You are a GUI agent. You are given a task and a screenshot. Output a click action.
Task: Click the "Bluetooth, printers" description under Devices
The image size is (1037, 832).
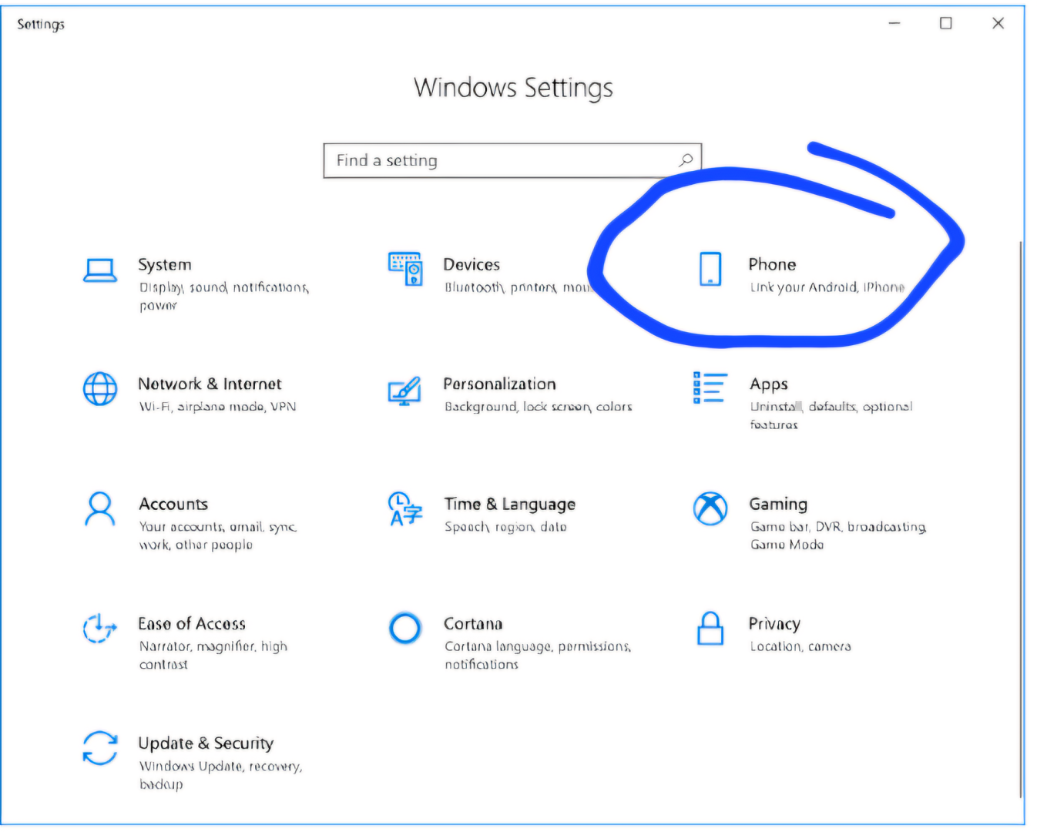point(518,287)
